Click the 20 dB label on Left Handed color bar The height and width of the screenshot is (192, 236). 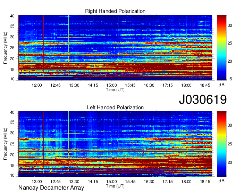point(230,162)
